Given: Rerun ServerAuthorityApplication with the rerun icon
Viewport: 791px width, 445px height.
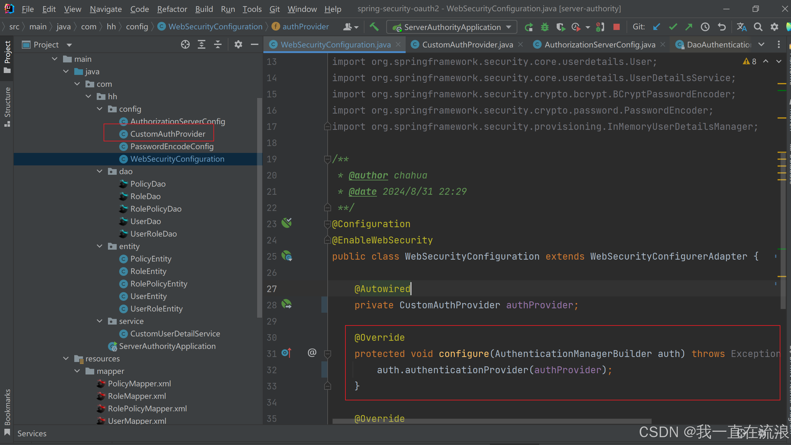Looking at the screenshot, I should pos(529,27).
